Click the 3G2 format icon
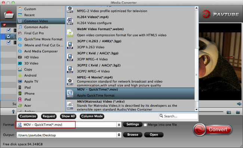The height and width of the screenshot is (148, 243). 70,69
